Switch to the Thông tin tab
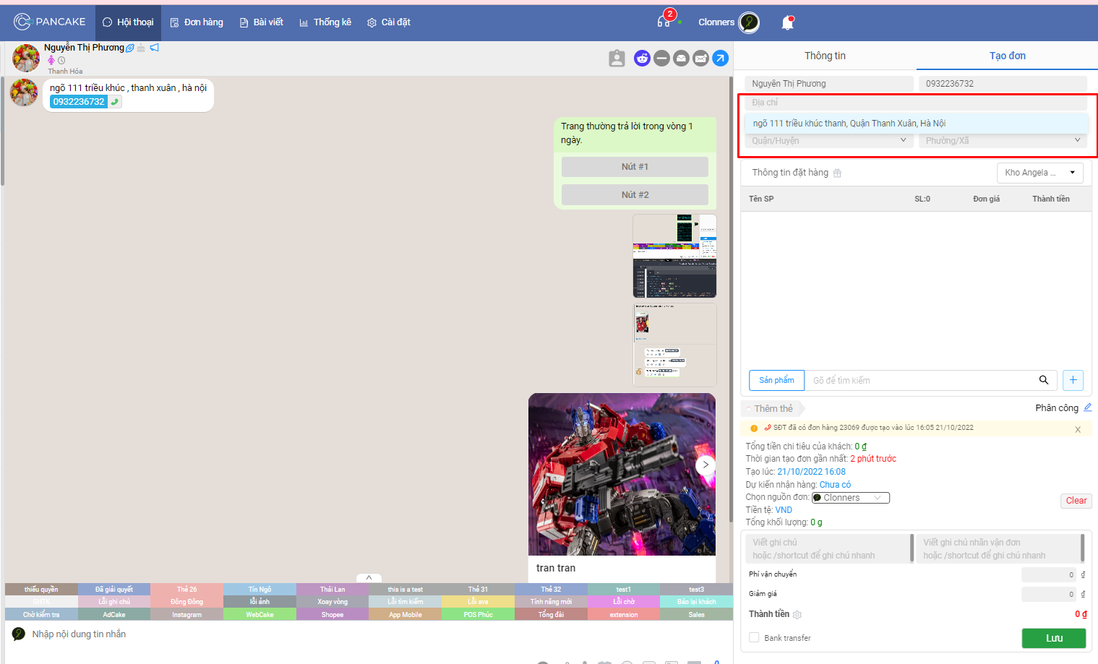This screenshot has width=1098, height=664. click(x=825, y=56)
